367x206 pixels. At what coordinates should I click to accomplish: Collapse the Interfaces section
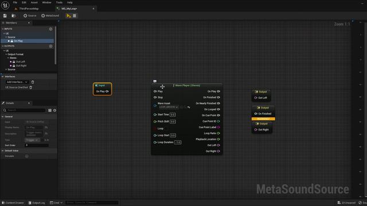2,77
